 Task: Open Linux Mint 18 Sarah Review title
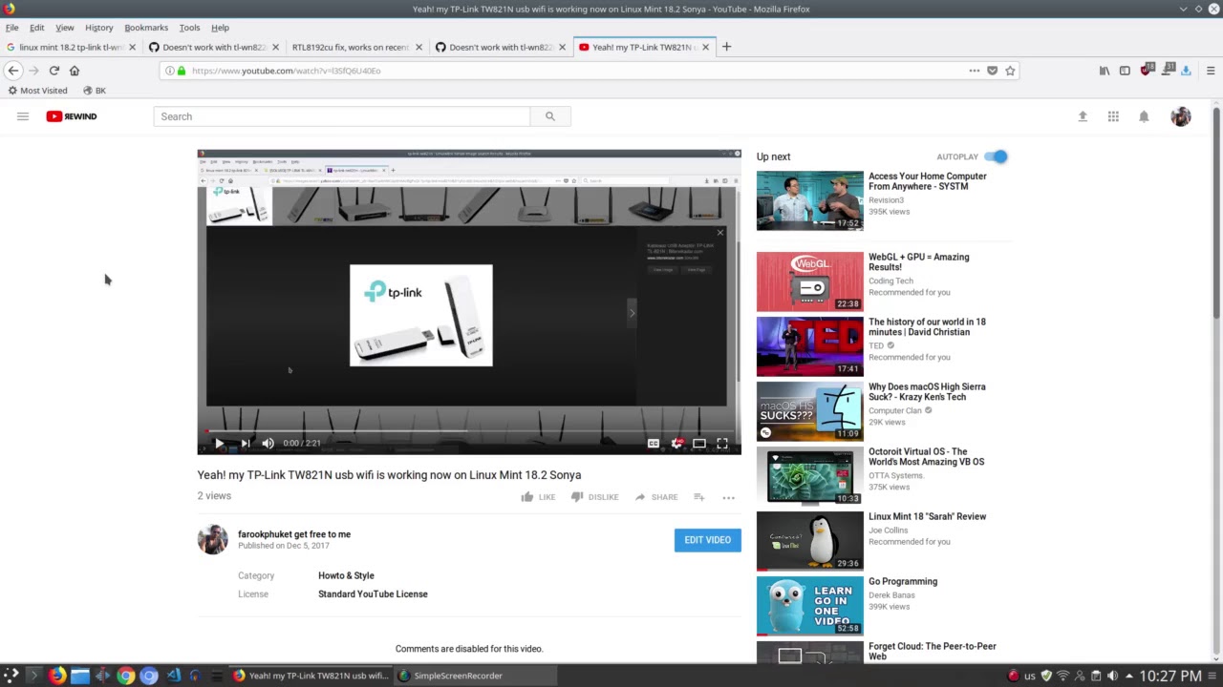pyautogui.click(x=927, y=516)
